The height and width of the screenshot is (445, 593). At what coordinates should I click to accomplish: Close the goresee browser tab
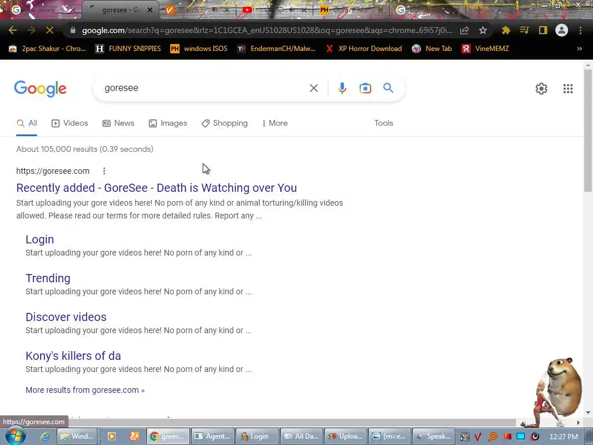[x=150, y=10]
